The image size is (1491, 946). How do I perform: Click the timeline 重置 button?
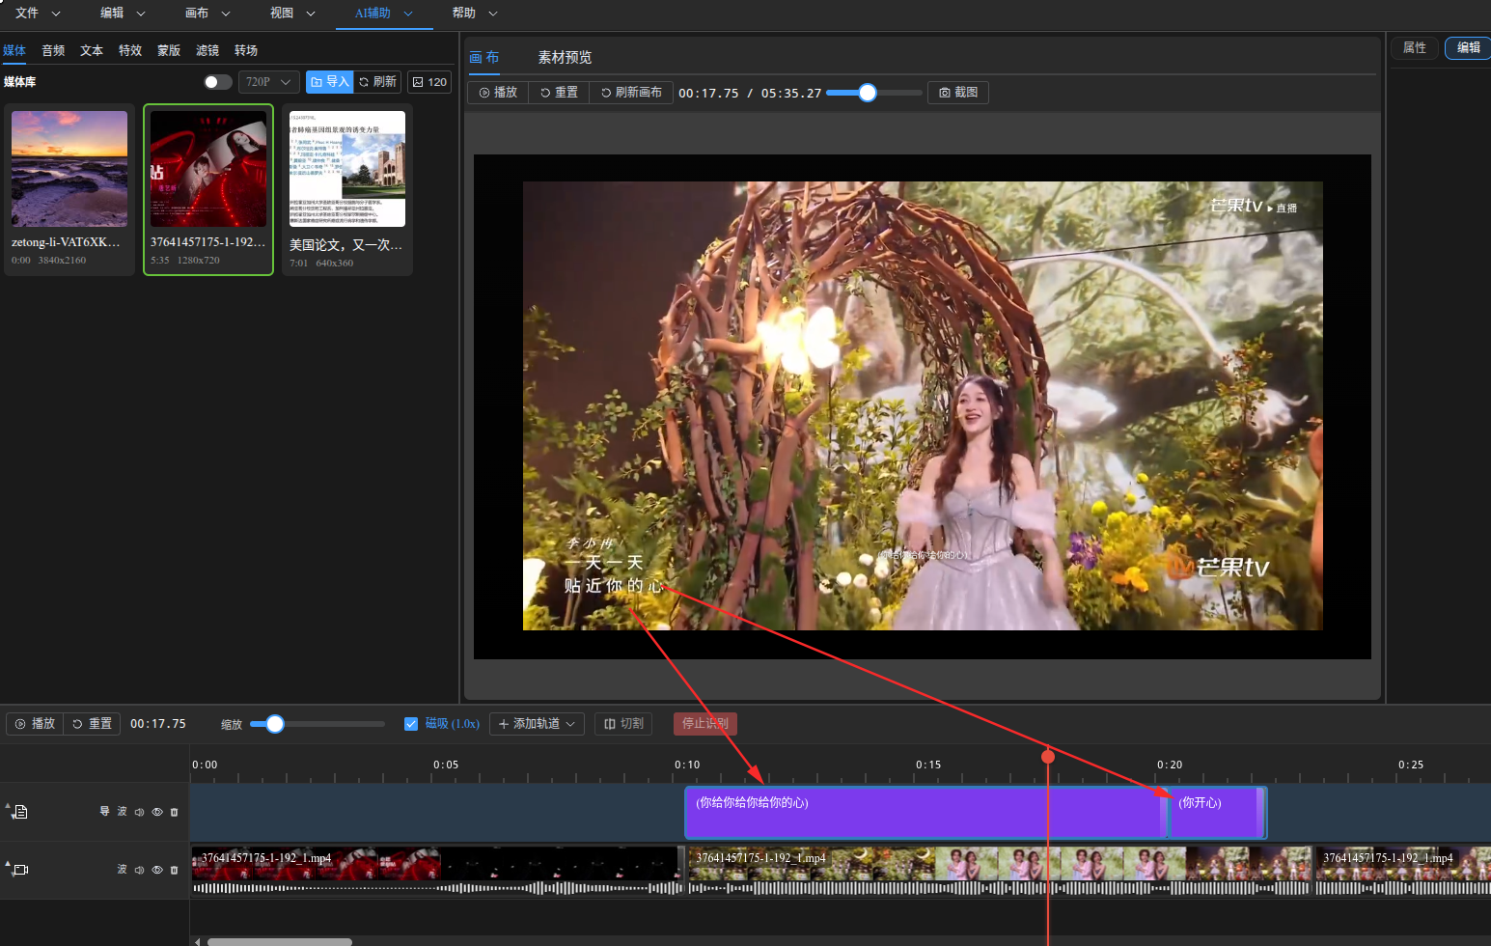(93, 724)
